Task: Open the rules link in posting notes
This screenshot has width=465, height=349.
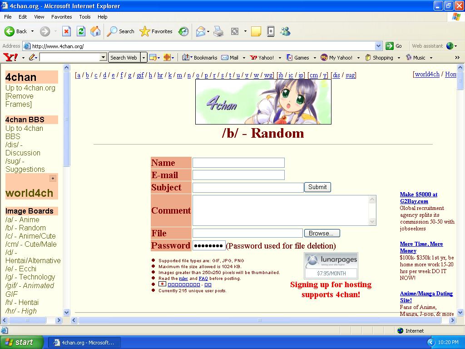Action: [183, 279]
